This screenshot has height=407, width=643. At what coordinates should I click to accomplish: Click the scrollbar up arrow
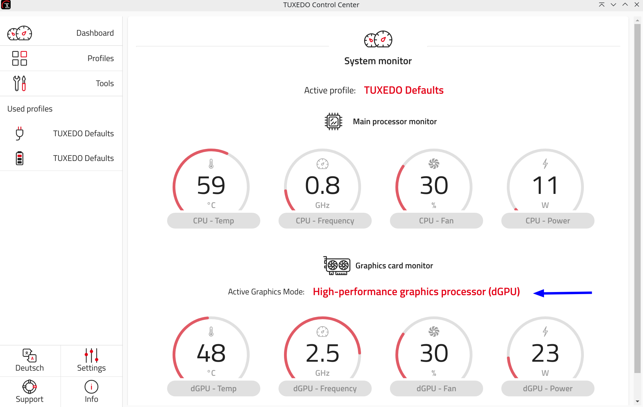click(637, 20)
